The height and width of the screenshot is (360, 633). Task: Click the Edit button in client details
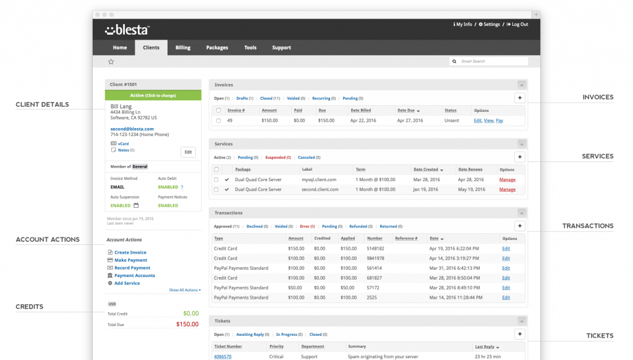click(188, 152)
